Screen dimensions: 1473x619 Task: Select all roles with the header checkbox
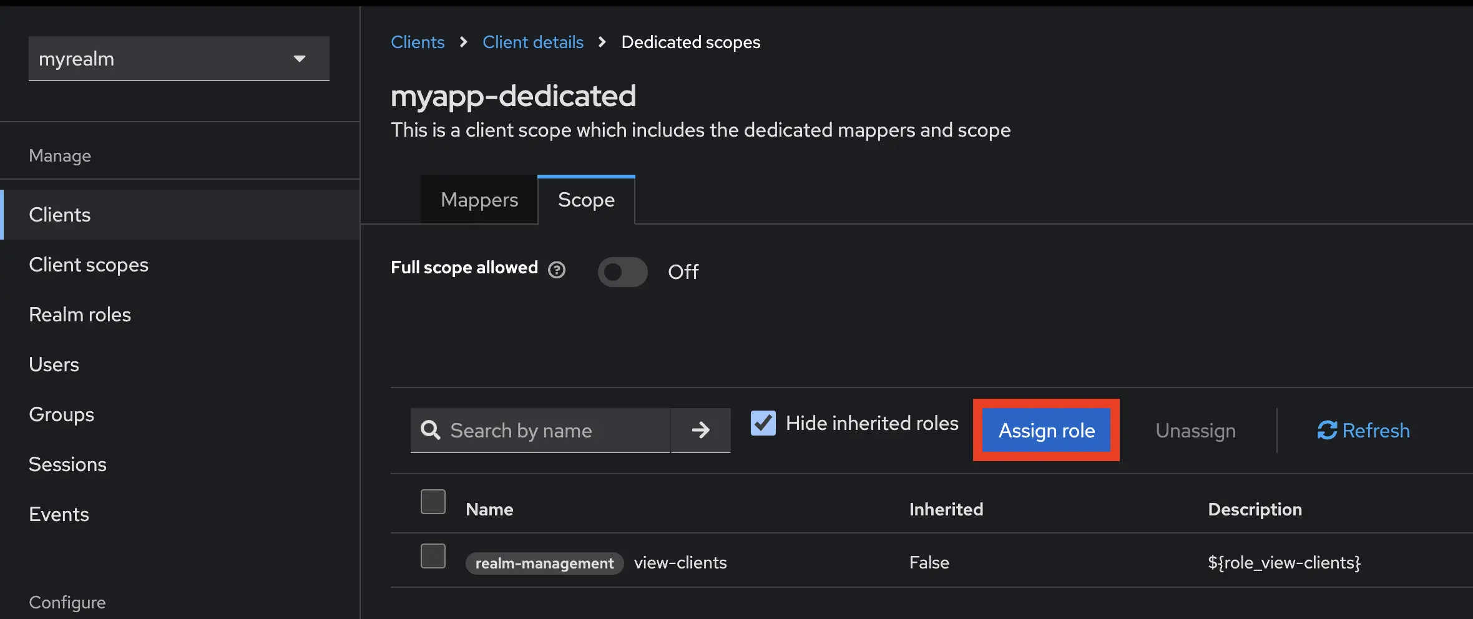tap(433, 501)
